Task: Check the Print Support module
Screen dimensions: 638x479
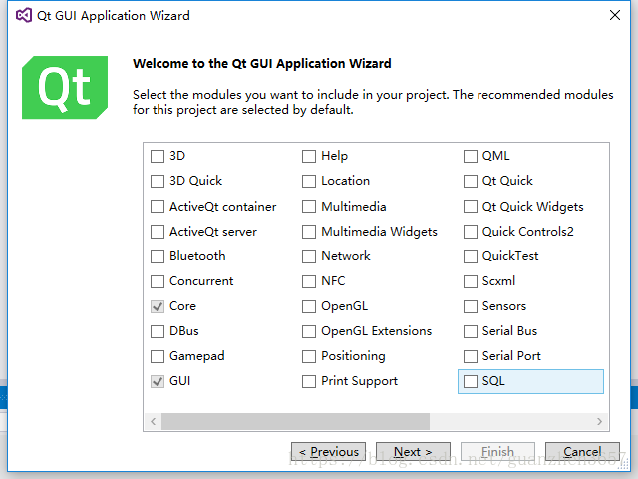Action: coord(309,381)
